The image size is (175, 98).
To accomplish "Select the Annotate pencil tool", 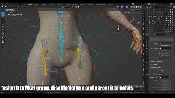I will coord(3,38).
